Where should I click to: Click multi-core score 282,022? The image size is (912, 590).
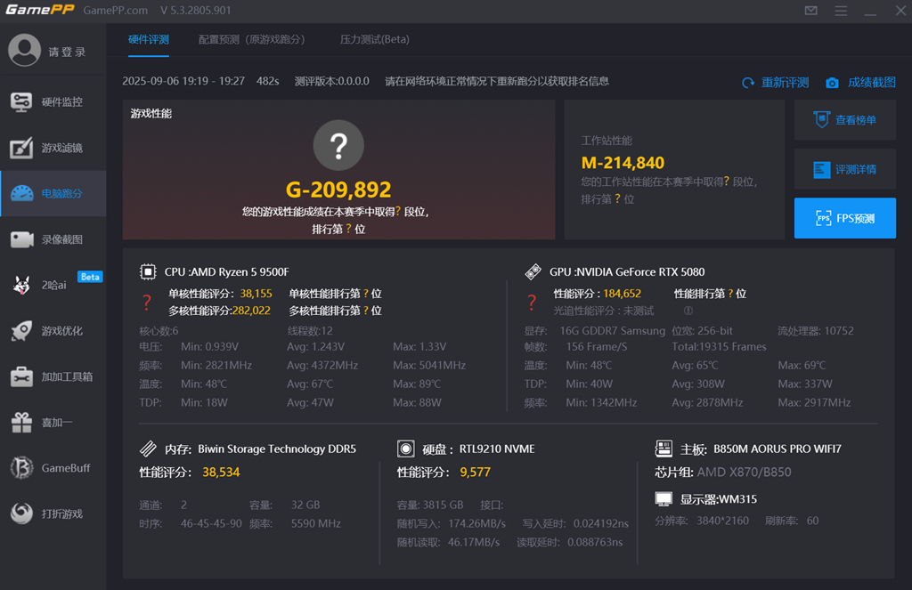pos(251,311)
